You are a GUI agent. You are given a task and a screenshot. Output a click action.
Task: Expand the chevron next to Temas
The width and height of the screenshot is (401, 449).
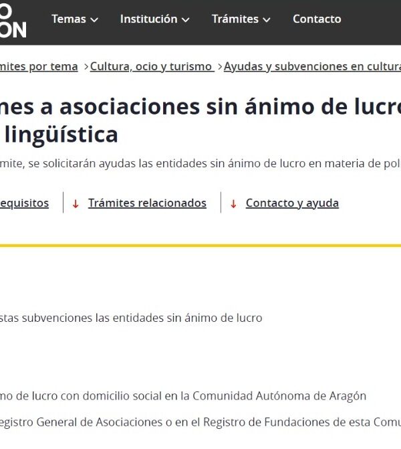[x=94, y=20]
